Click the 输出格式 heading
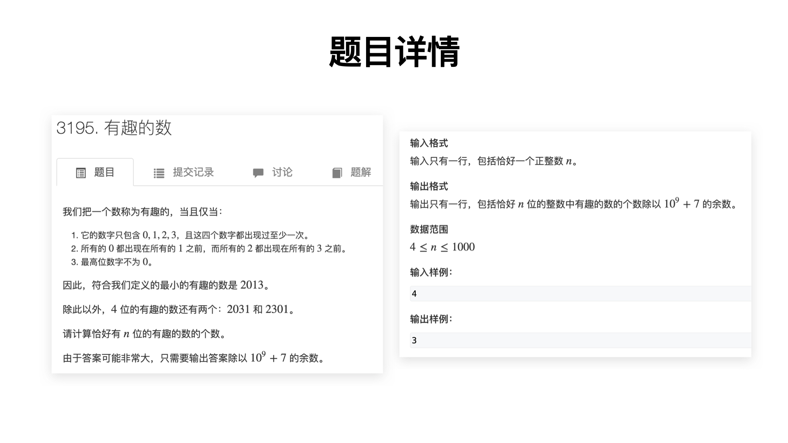Screen dimensions: 788x443 (x=429, y=186)
